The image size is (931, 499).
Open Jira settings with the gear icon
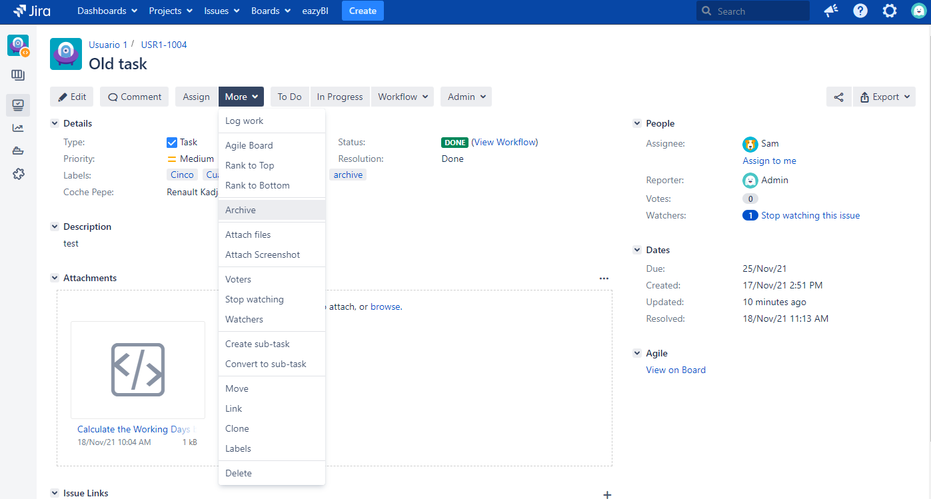click(x=890, y=11)
